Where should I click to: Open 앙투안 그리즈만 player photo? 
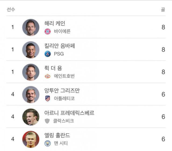31,95
